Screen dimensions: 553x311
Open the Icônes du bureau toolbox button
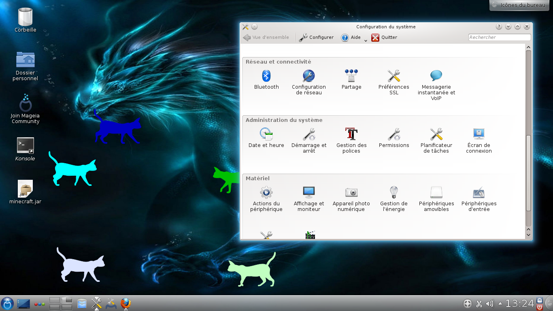520,5
